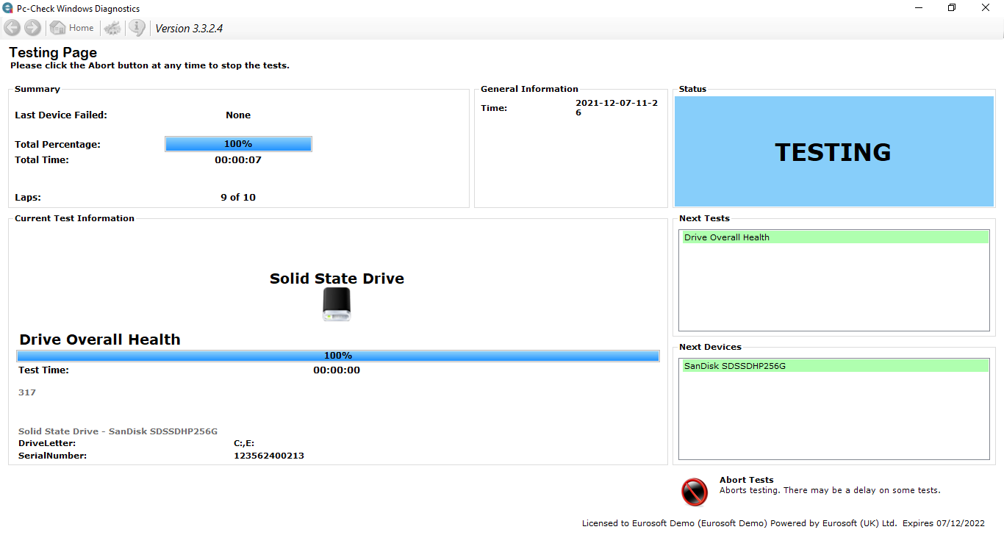Click the Abort Tests red icon
1004x535 pixels.
pos(694,492)
